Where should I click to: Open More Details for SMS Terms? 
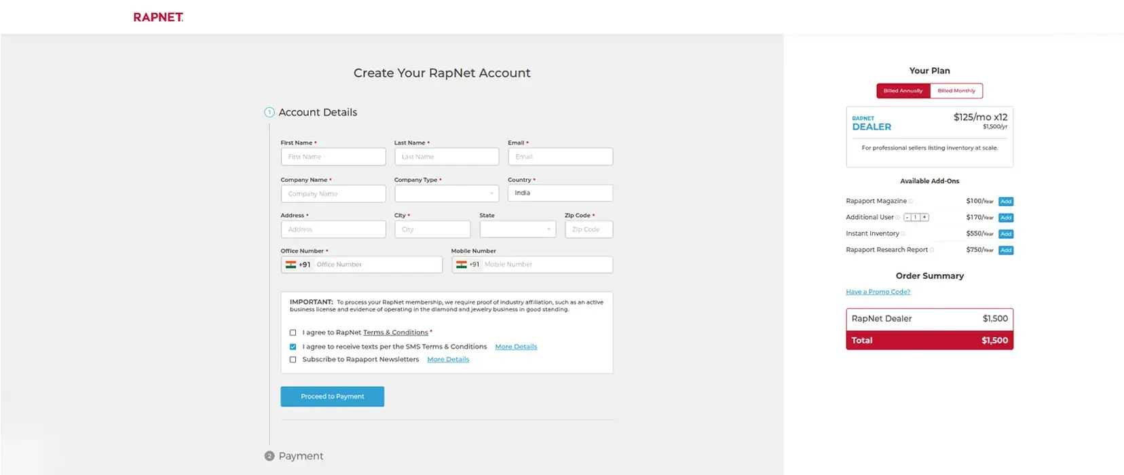pos(516,347)
